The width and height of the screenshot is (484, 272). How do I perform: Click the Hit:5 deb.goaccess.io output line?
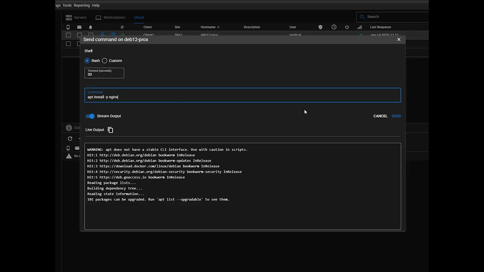point(136,177)
